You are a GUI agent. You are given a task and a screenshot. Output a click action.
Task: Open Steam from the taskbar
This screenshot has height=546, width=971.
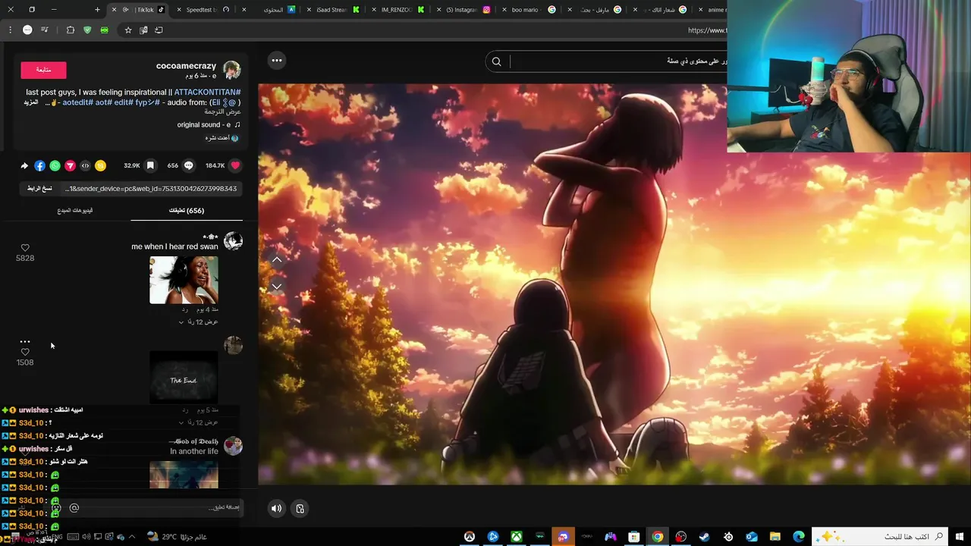click(x=704, y=537)
